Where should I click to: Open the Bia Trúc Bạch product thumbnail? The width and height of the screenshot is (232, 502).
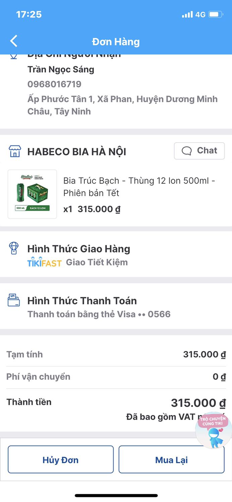[x=32, y=193]
